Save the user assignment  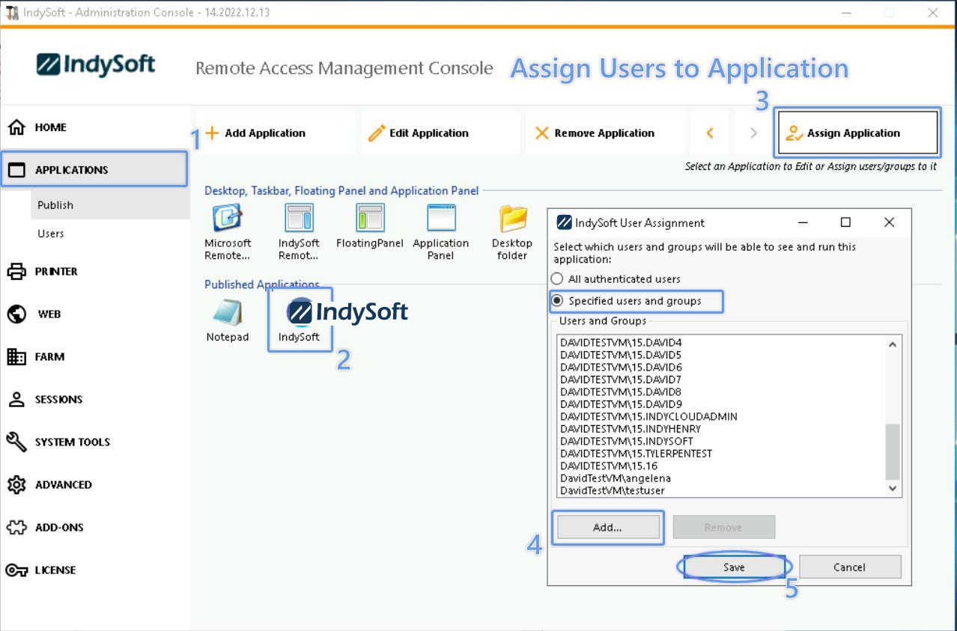click(x=734, y=567)
